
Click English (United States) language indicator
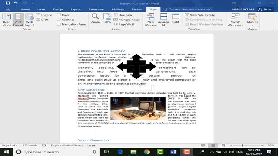pos(66,146)
